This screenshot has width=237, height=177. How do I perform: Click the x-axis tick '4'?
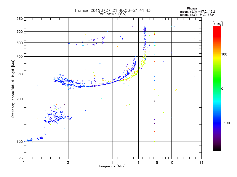tap(113, 163)
